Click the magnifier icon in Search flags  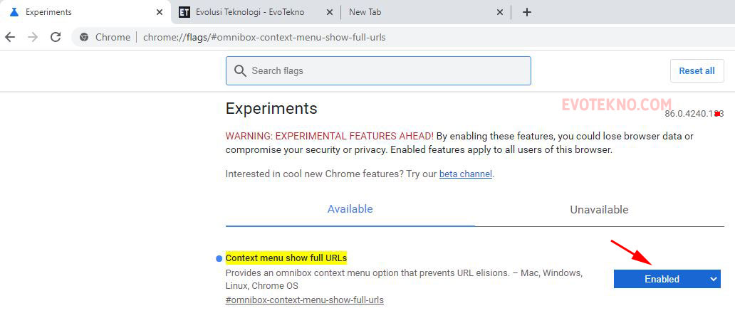pyautogui.click(x=240, y=71)
